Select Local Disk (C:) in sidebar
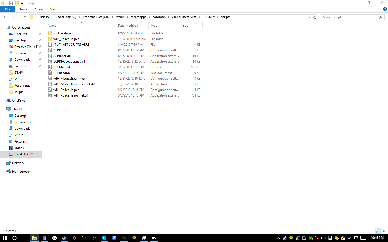388x242 pixels. (24, 154)
